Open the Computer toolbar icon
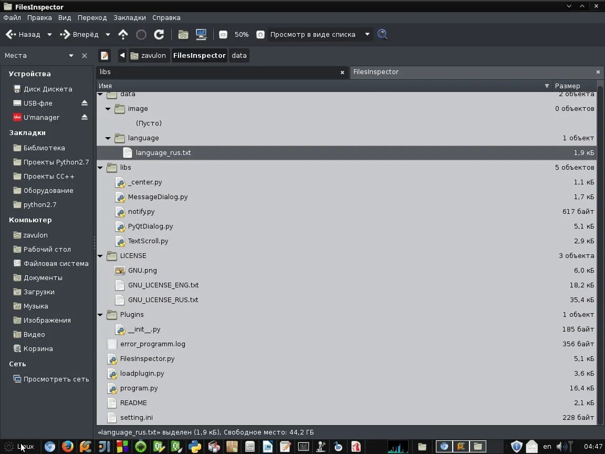 tap(201, 34)
